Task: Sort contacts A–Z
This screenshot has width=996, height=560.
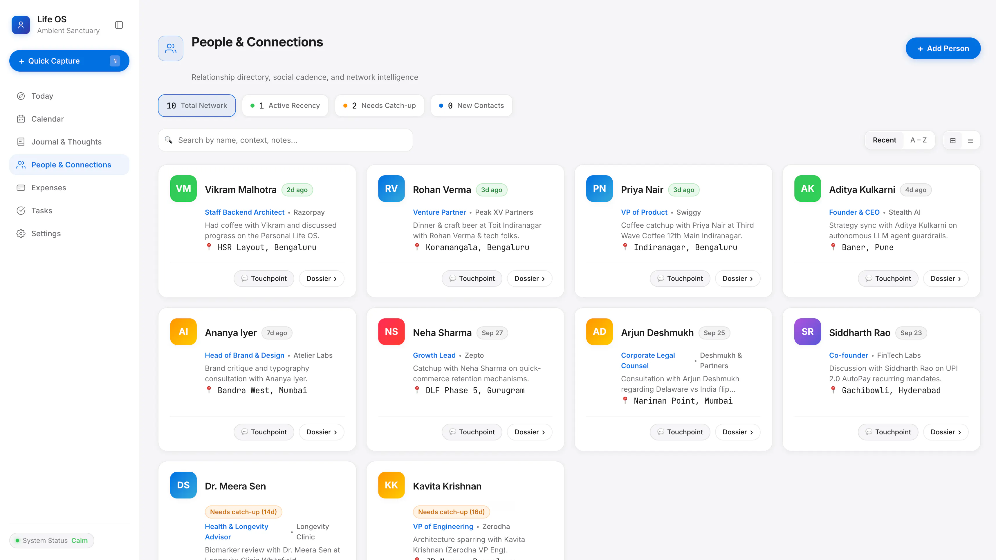Action: [x=918, y=140]
